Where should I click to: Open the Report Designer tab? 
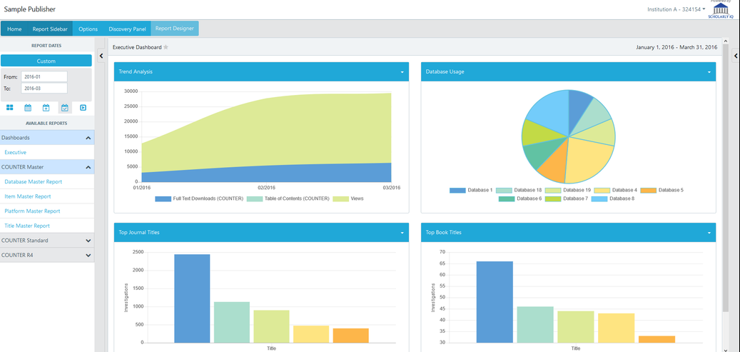[175, 29]
